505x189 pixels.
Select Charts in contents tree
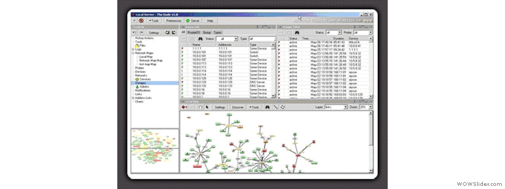coord(139,101)
